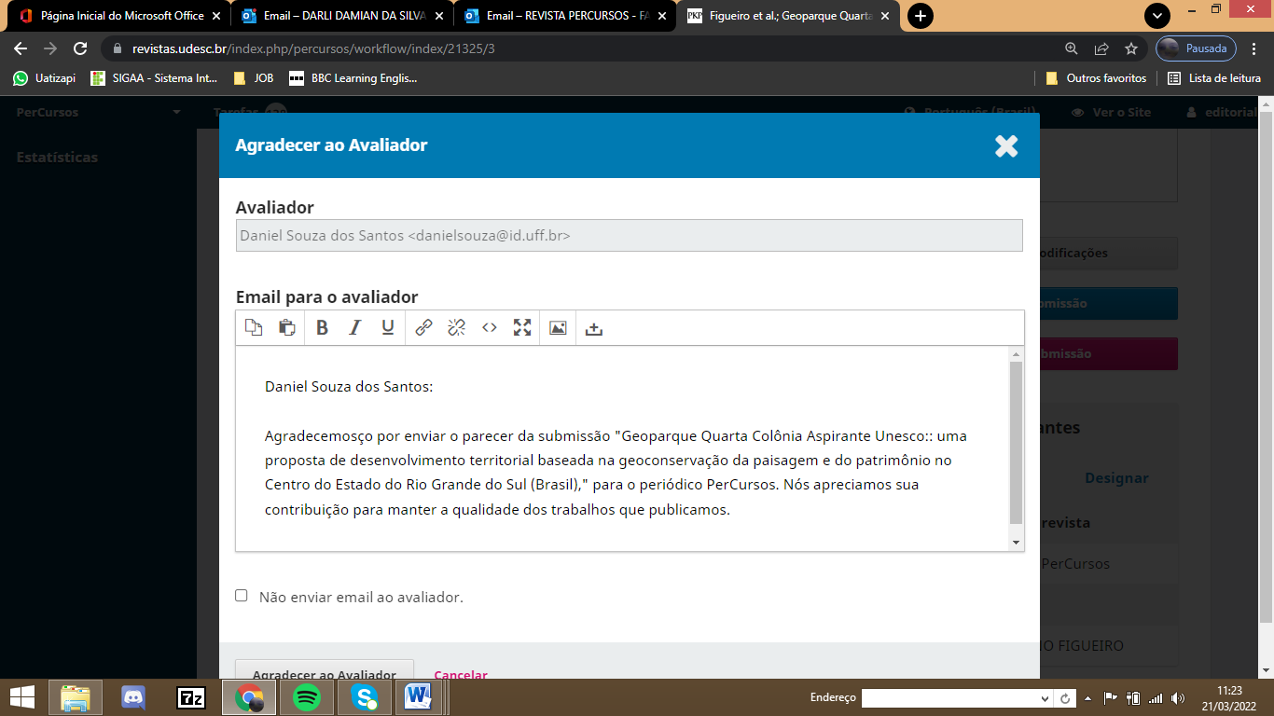
Task: Open the Chrome tab search dropdown
Action: click(x=1156, y=16)
